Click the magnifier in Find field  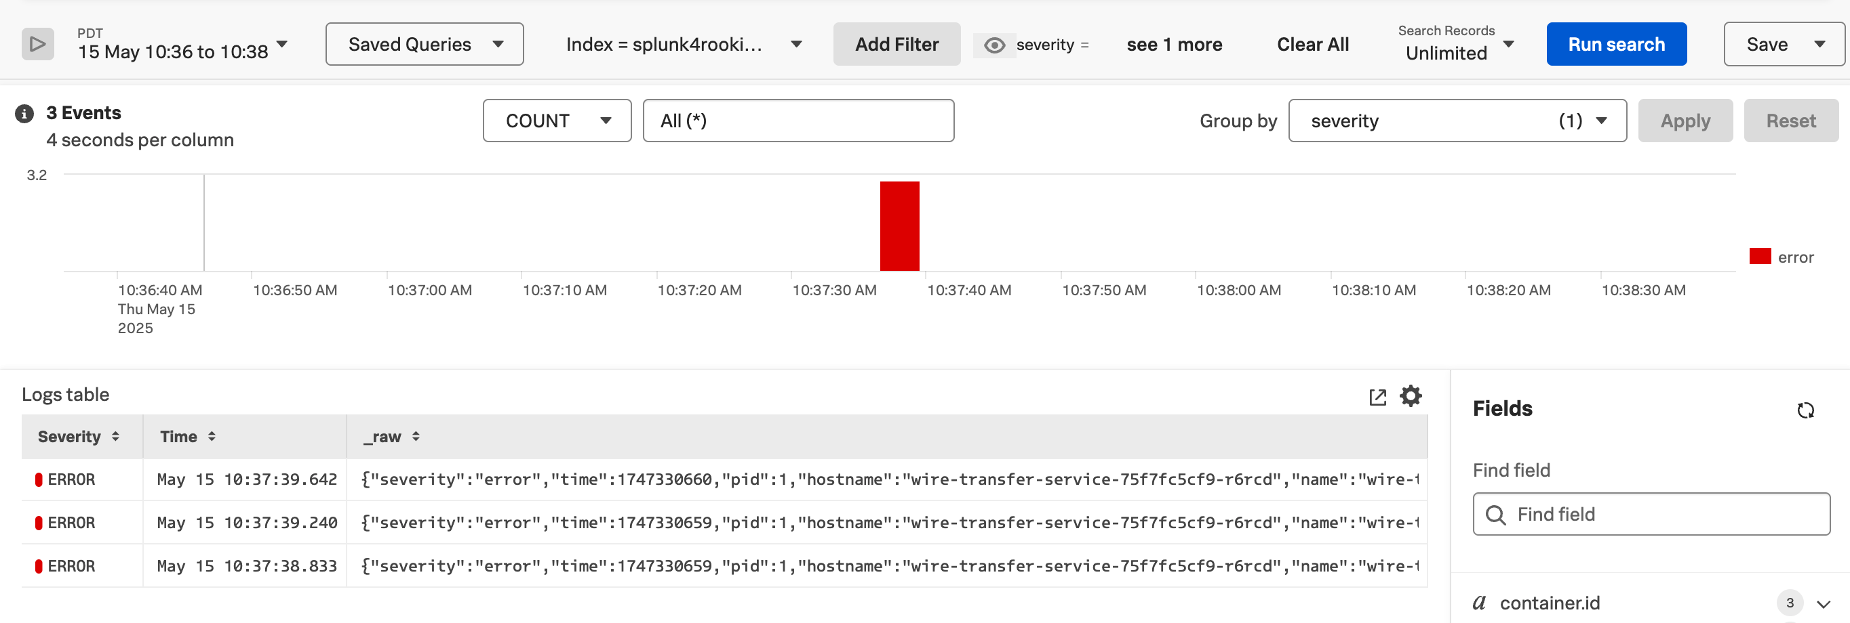coord(1497,515)
